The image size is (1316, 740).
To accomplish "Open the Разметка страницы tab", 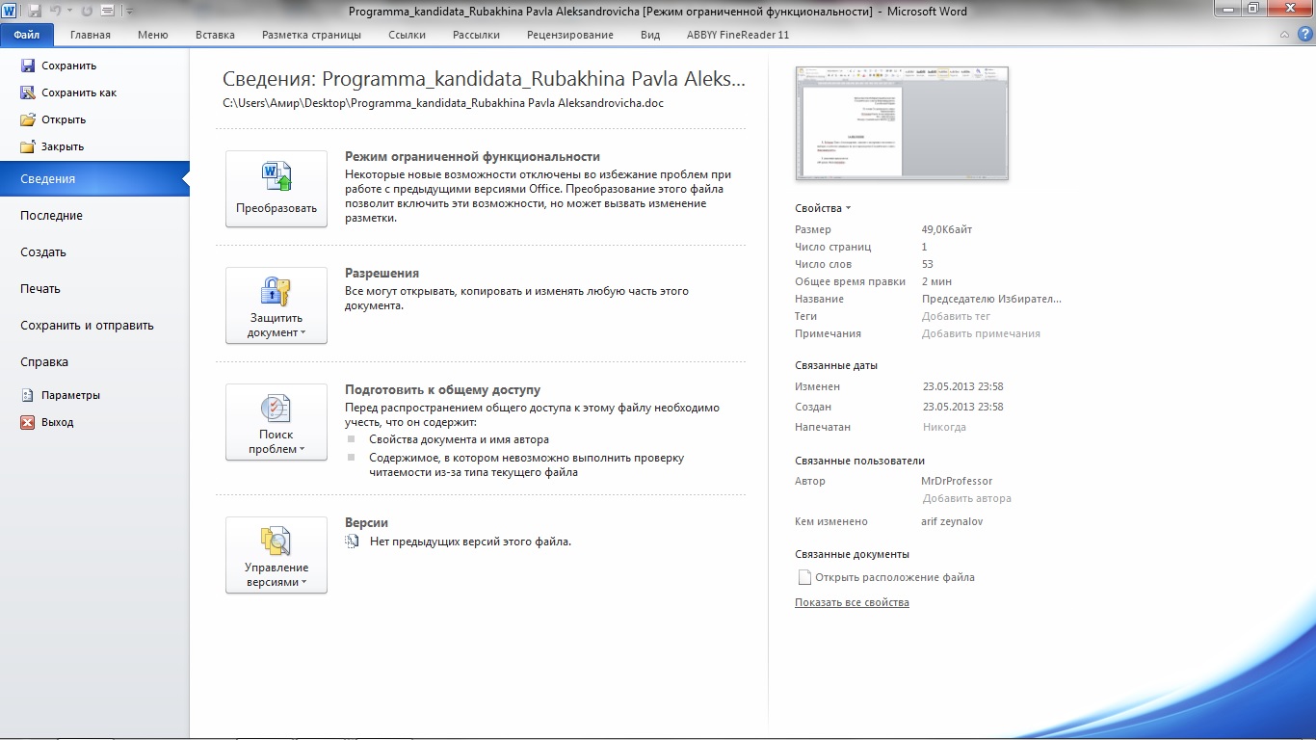I will tap(311, 35).
